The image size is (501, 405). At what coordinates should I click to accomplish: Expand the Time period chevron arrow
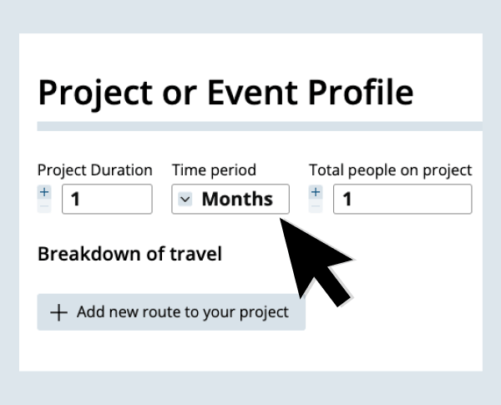pos(185,200)
